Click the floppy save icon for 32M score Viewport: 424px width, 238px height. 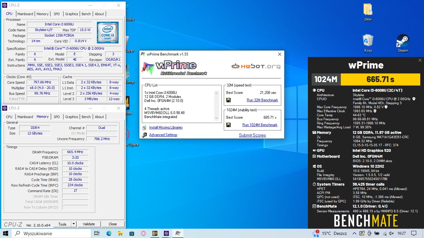pos(228,100)
